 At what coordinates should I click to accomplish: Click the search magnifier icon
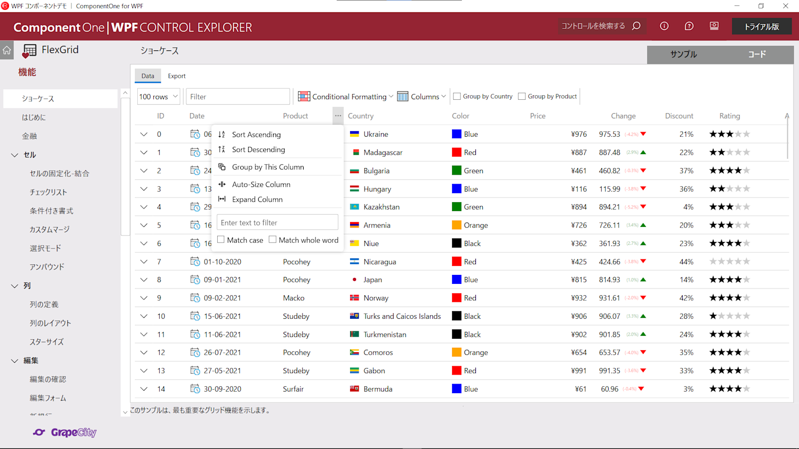[636, 26]
